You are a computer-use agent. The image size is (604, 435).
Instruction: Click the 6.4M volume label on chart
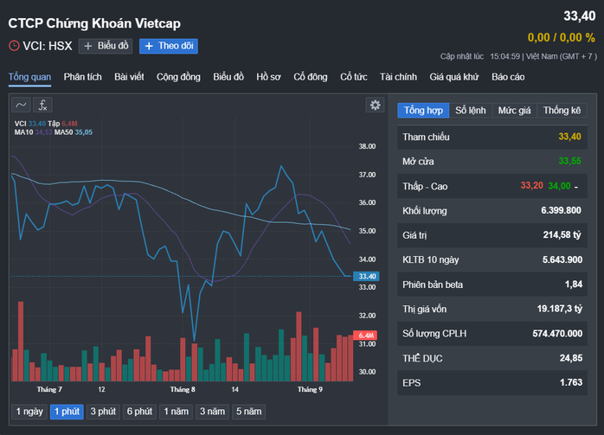(365, 335)
